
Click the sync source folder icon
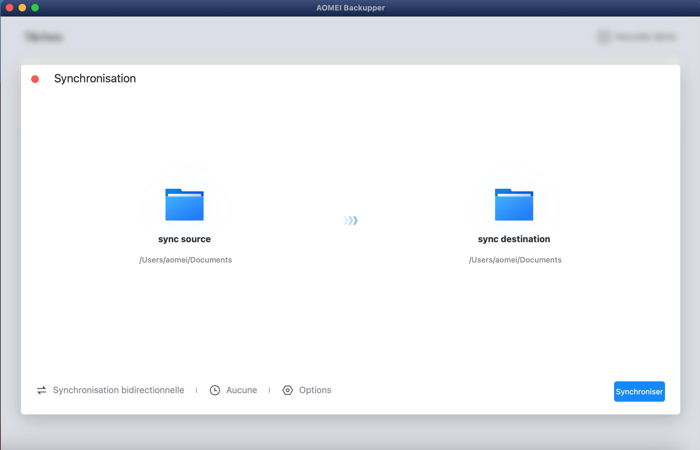click(184, 205)
